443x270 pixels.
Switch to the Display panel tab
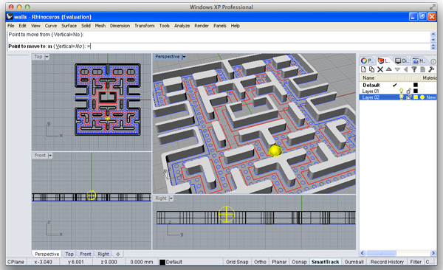tap(401, 60)
